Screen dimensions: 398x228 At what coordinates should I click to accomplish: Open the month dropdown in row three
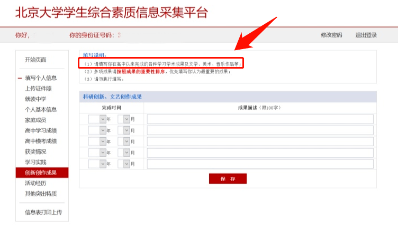124,141
